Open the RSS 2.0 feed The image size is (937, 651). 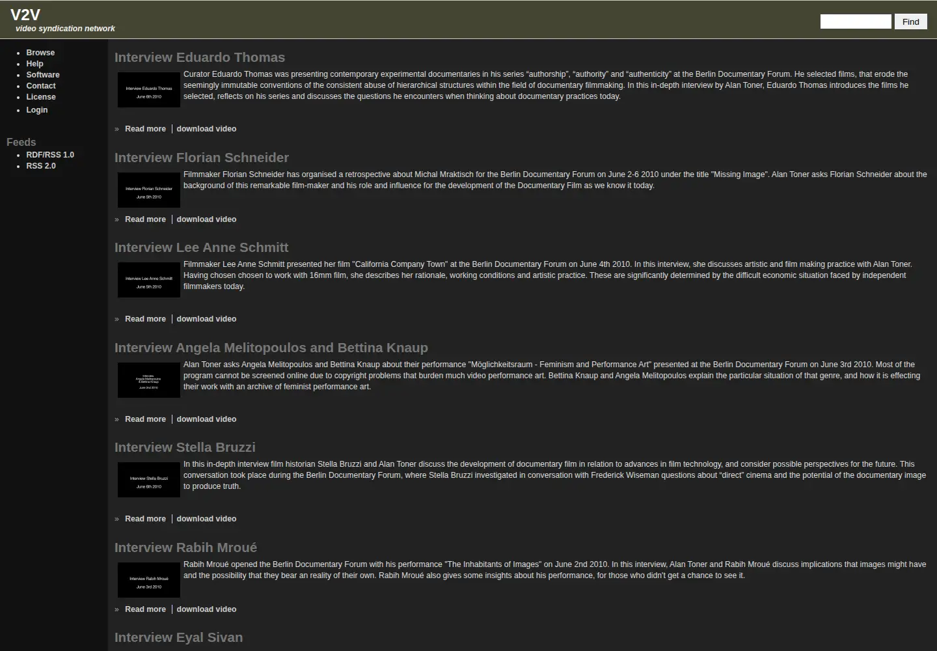(x=41, y=166)
